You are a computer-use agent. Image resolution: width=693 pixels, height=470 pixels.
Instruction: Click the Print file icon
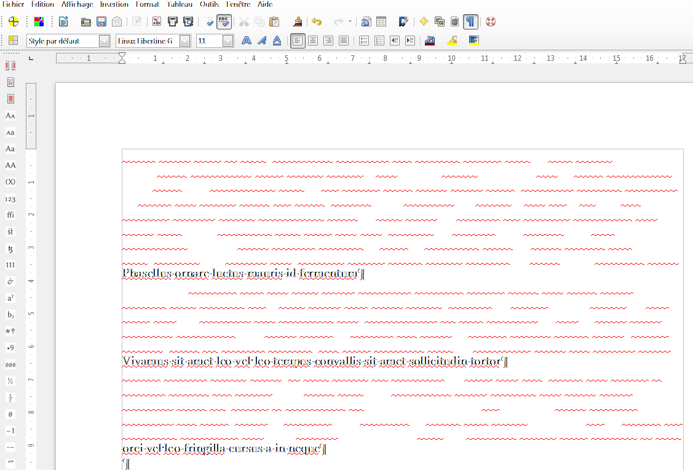point(173,22)
